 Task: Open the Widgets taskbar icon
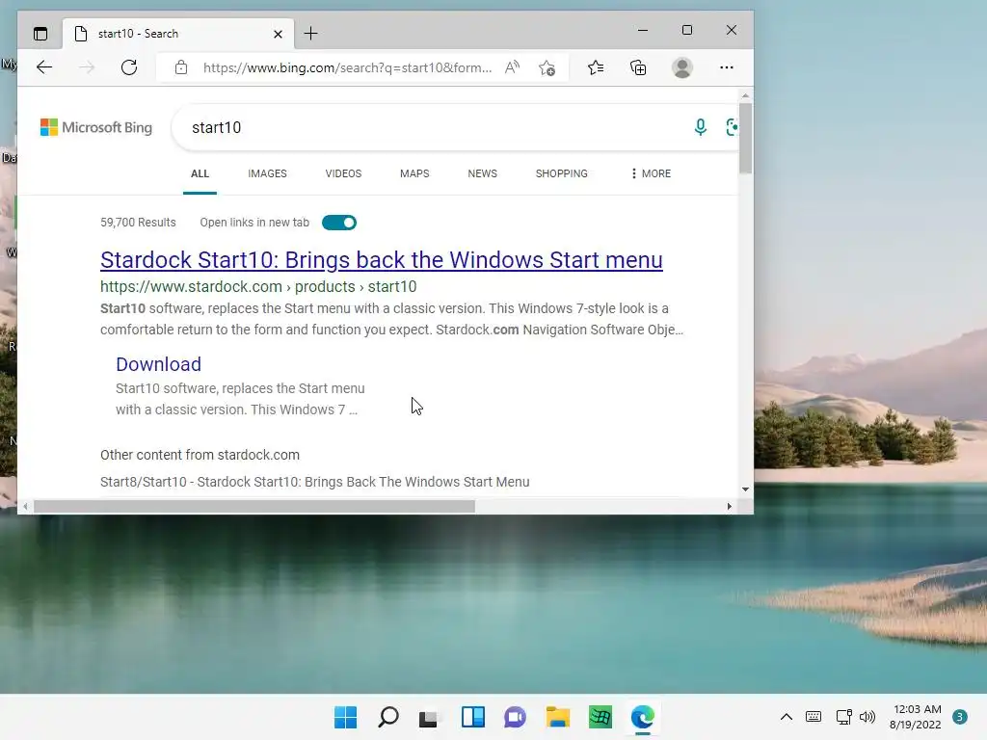click(472, 717)
